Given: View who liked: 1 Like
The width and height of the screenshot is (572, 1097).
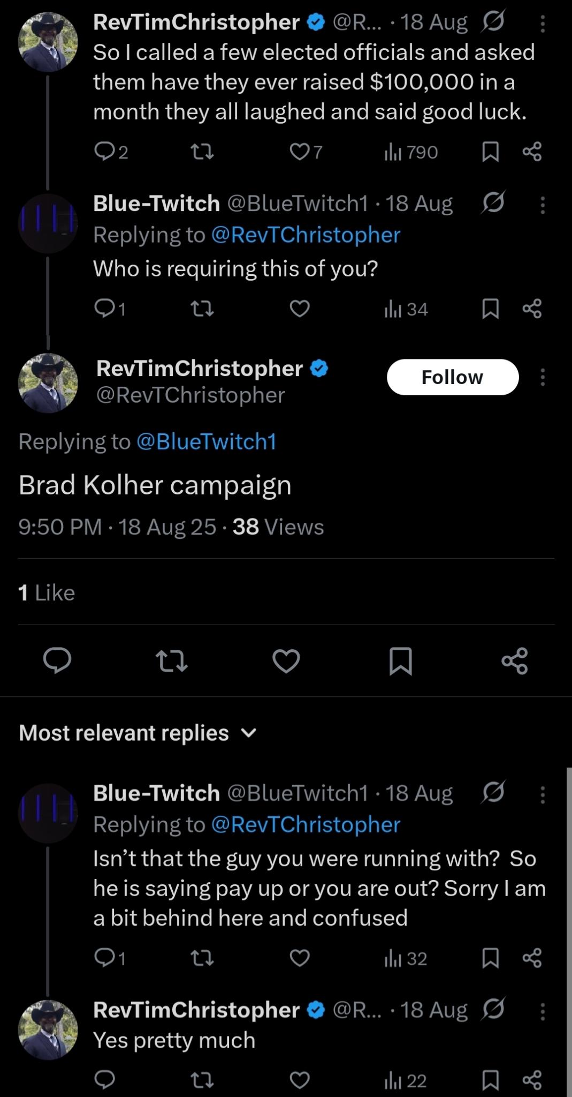Looking at the screenshot, I should 47,592.
